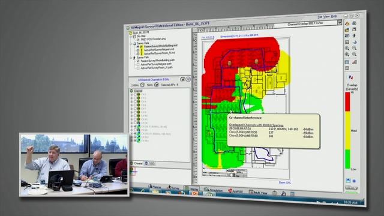Select PassiveSurveyWholeBuilding.svd radio button
The image size is (384, 216).
138,46
